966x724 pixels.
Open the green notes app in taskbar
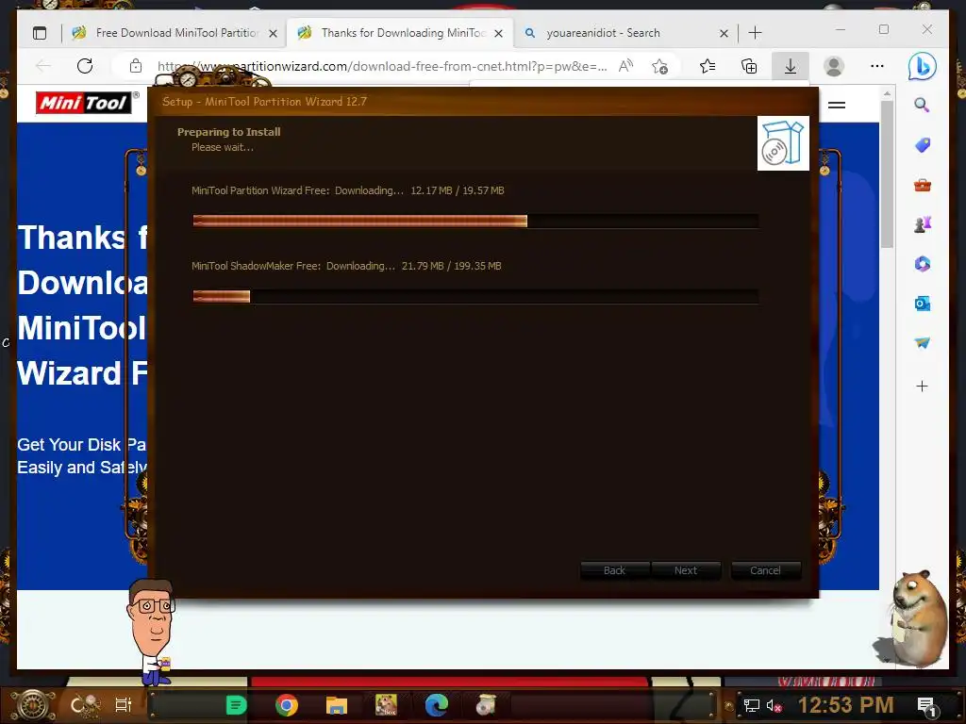point(236,705)
